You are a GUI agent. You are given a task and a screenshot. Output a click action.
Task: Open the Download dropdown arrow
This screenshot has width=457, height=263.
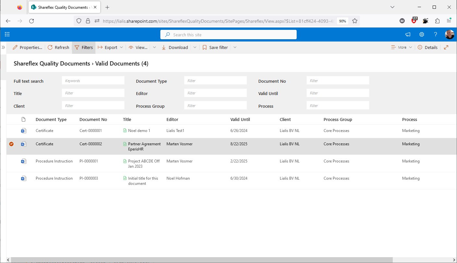[195, 47]
